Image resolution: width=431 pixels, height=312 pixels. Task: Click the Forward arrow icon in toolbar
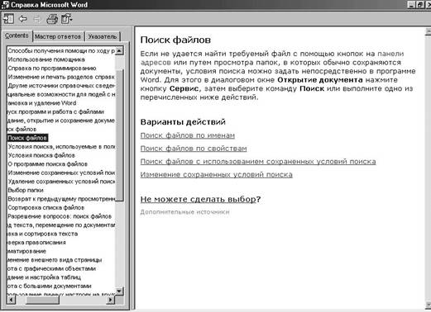coord(36,19)
